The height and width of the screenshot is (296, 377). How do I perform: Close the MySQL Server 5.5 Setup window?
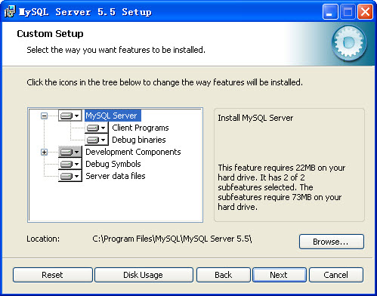pyautogui.click(x=365, y=12)
